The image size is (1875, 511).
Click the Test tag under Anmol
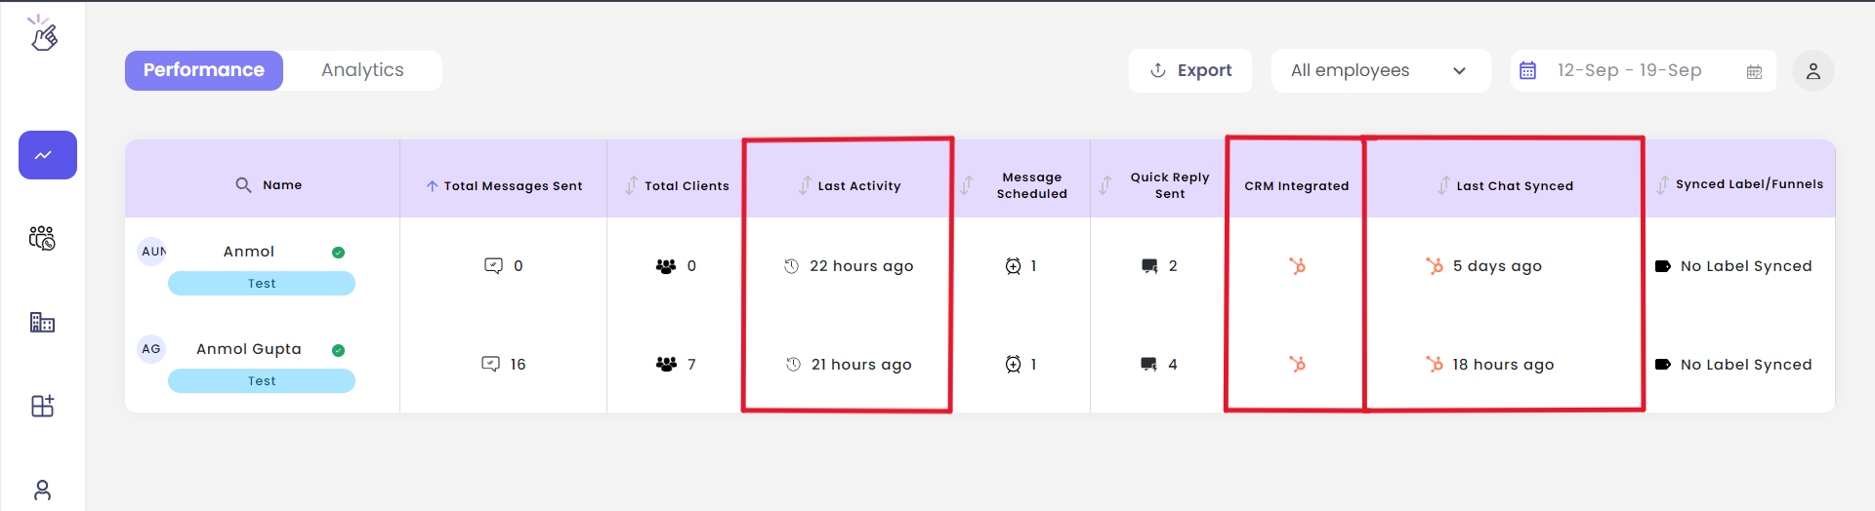262,284
